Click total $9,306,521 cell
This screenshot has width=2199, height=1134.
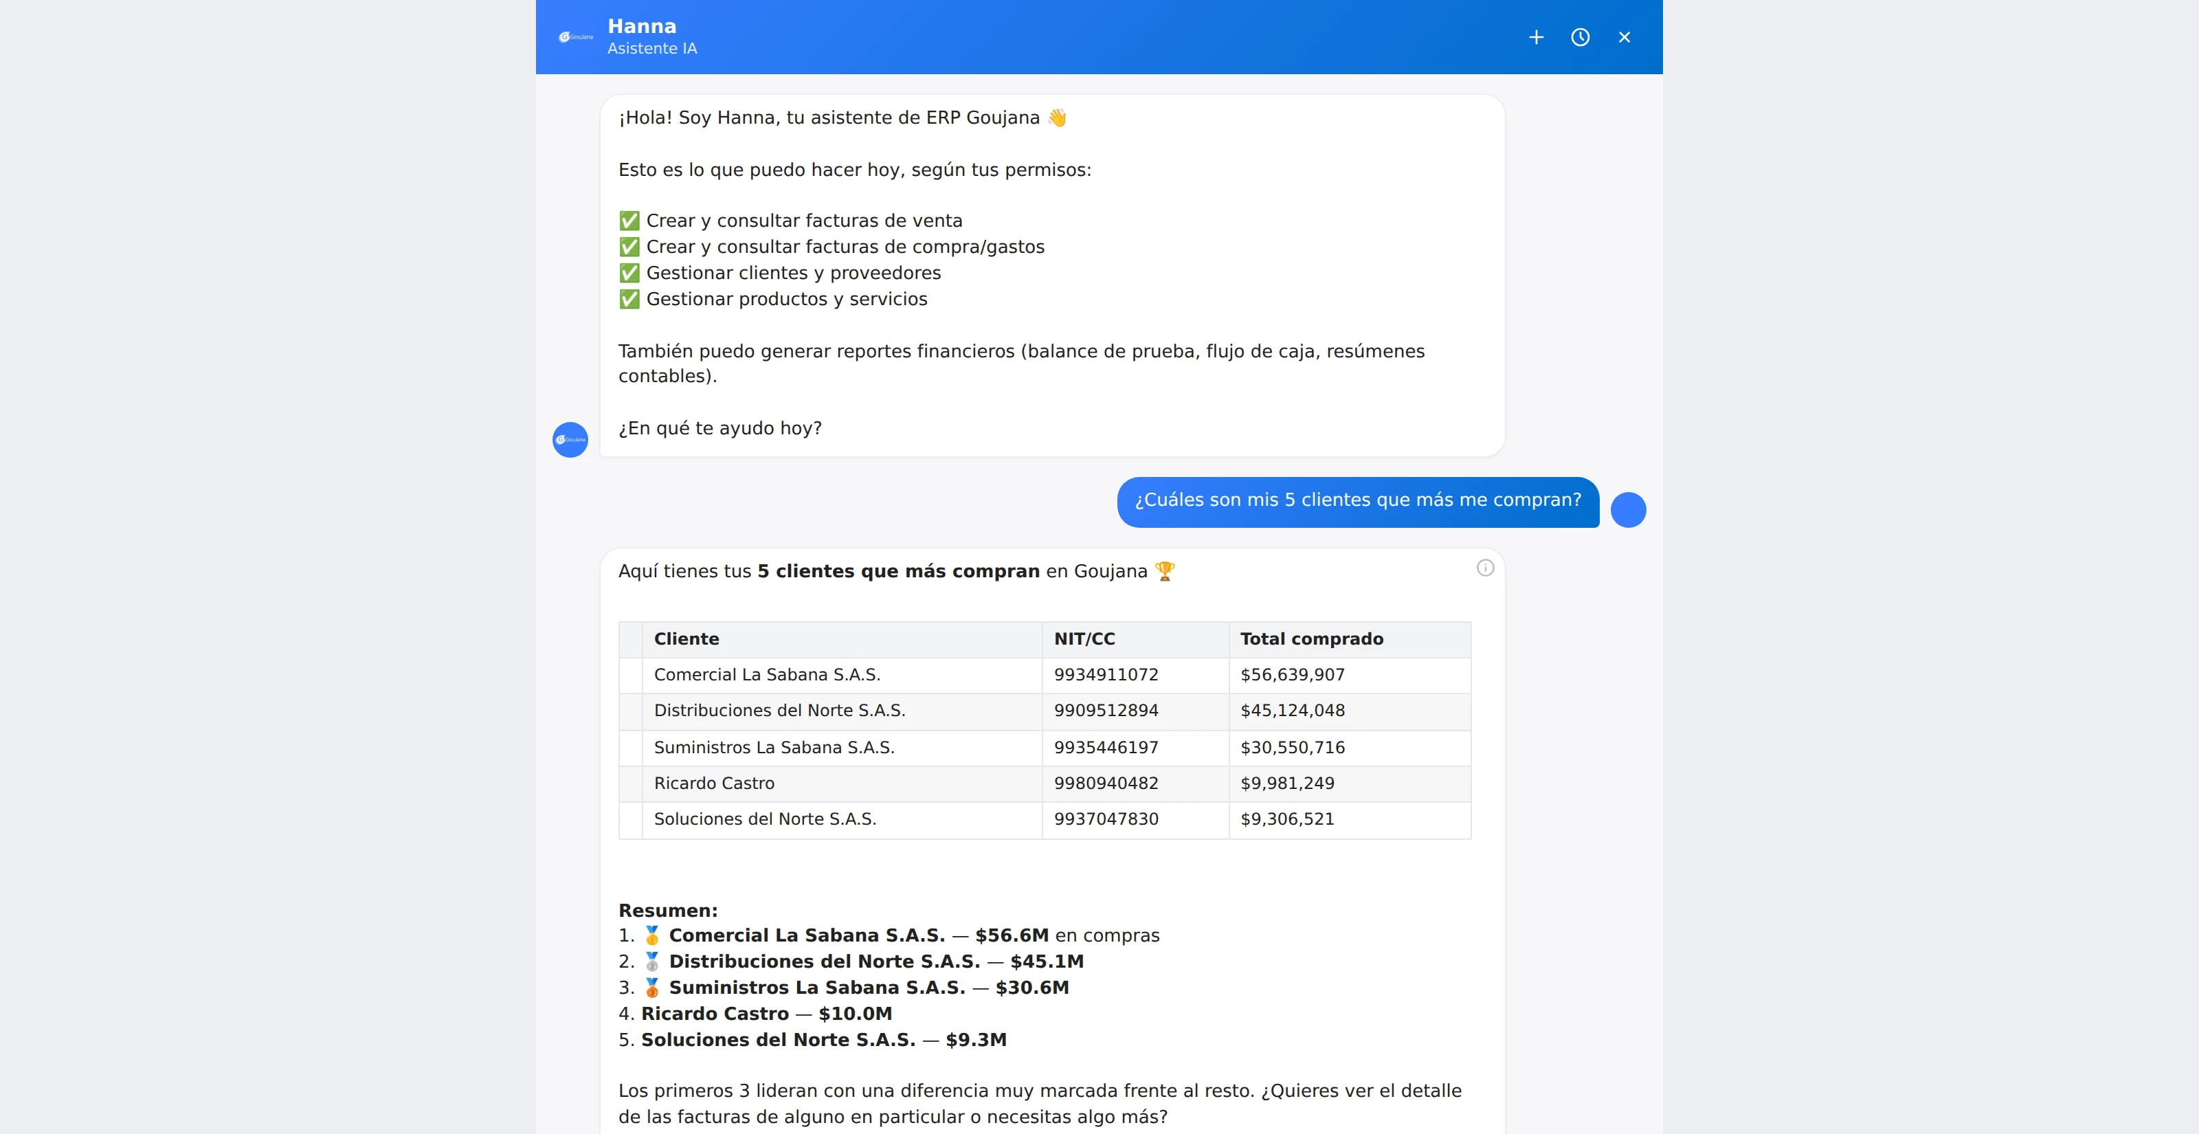pos(1350,820)
